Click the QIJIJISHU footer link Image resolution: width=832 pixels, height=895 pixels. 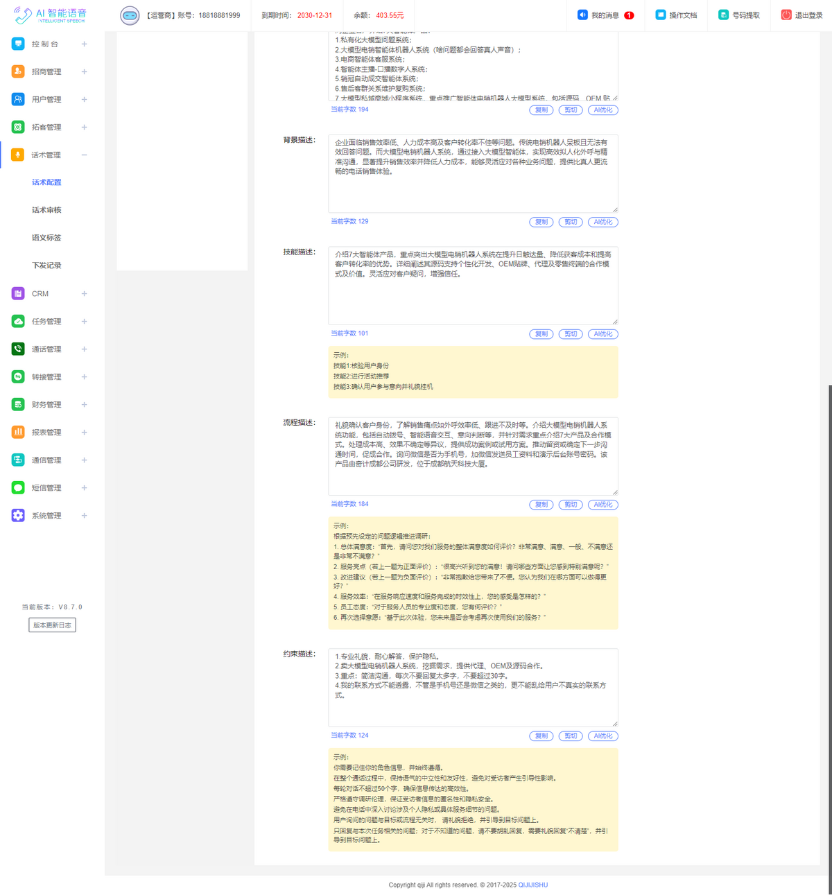(x=533, y=885)
